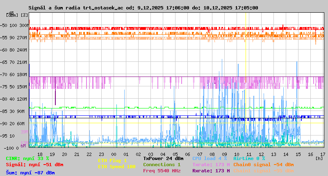Click the hour '20' x-axis tick label

[x=65, y=154]
